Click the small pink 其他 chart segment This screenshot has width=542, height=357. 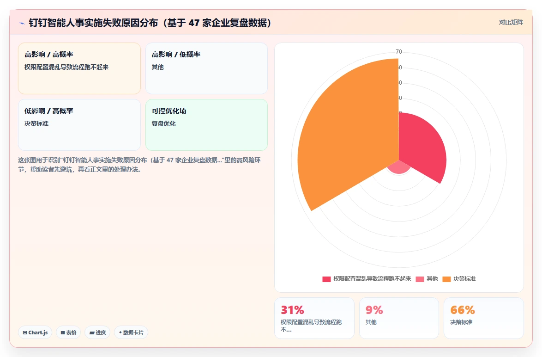[x=399, y=167]
